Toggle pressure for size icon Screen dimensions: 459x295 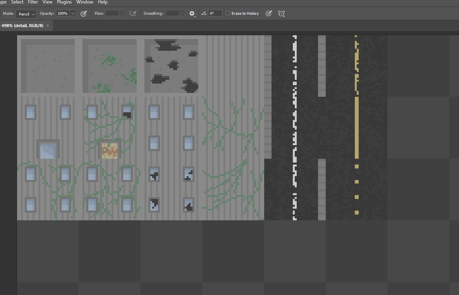point(268,14)
